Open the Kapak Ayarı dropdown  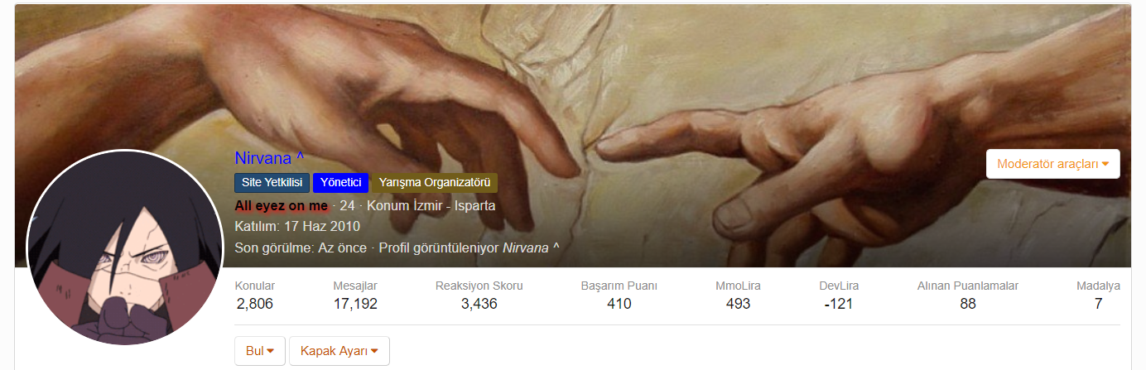339,351
